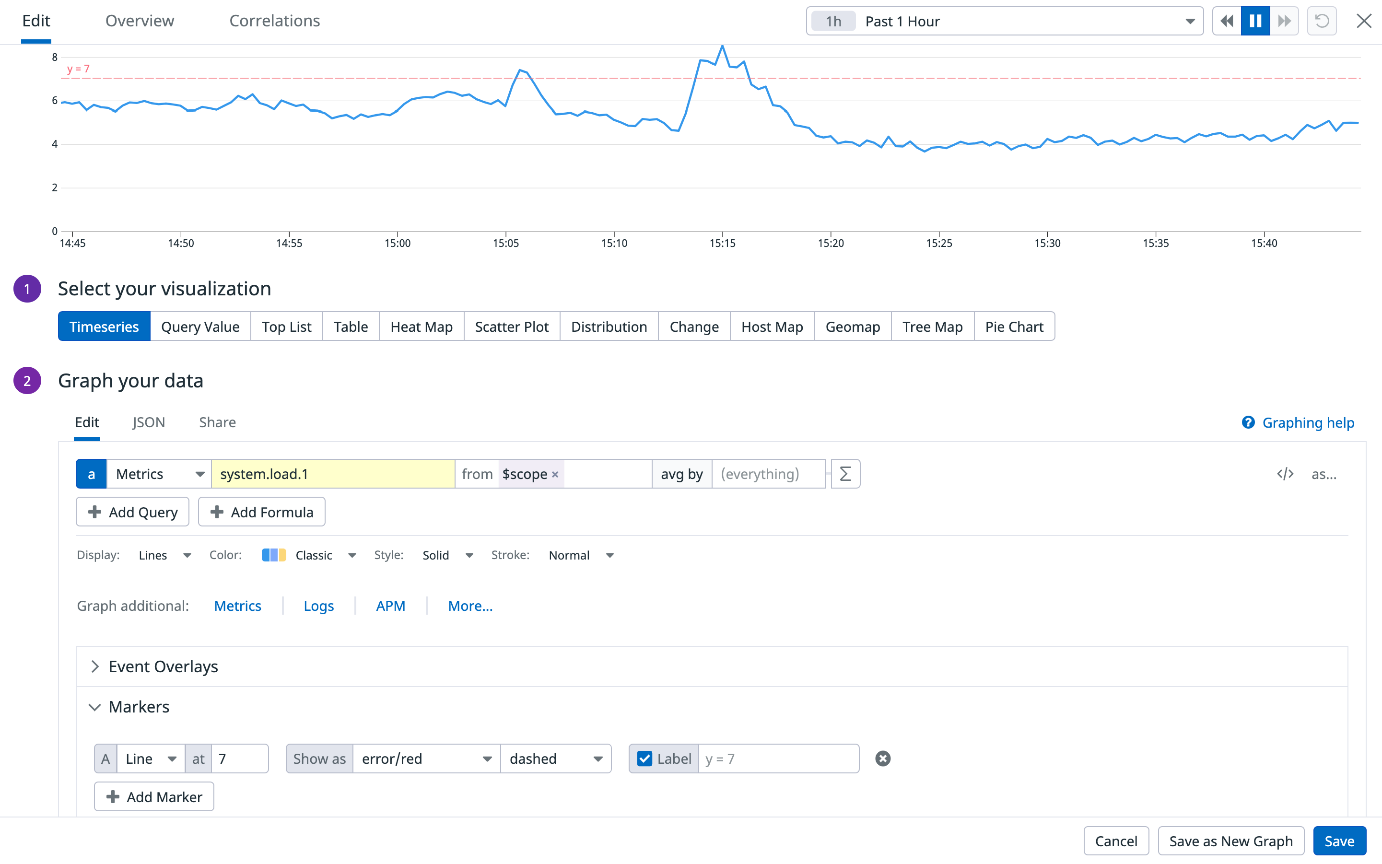
Task: Click the Add Formula button
Action: coord(262,512)
